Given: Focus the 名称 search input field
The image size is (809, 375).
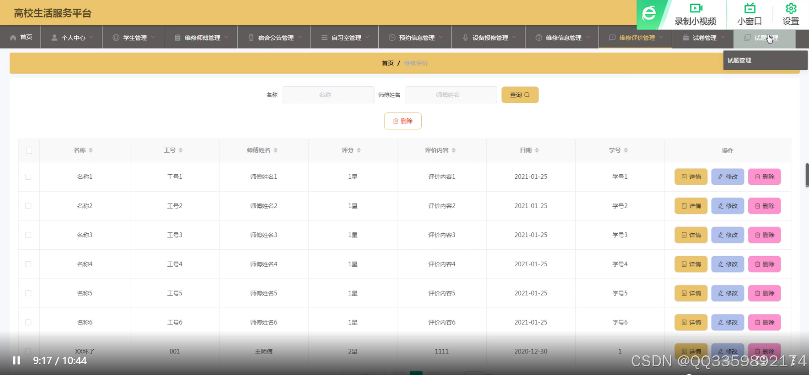Looking at the screenshot, I should (328, 95).
